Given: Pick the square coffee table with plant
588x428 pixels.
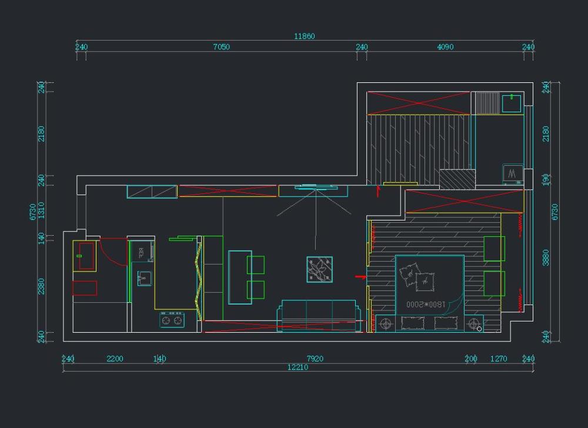Looking at the screenshot, I should point(319,270).
